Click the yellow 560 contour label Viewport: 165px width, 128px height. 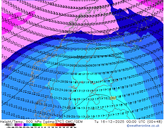coord(112,98)
